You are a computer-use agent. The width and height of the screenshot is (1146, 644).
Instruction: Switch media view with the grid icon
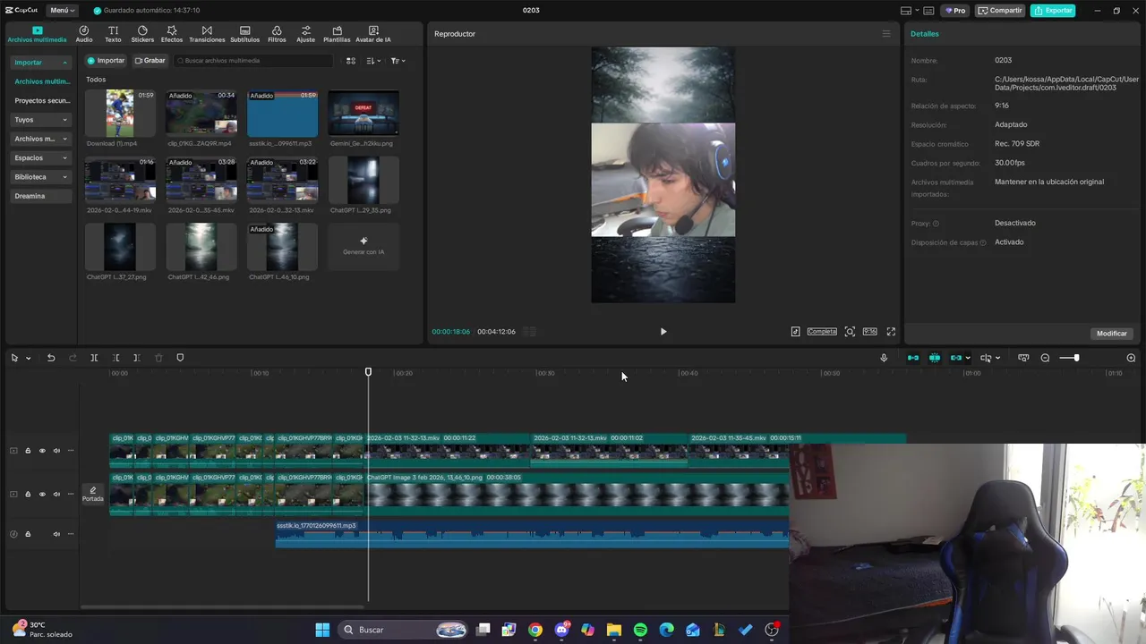coord(351,61)
